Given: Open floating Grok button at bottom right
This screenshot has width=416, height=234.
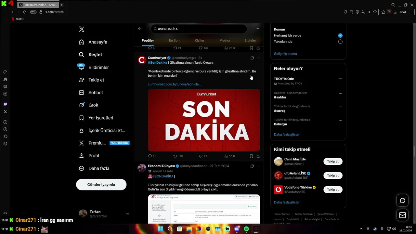Looking at the screenshot, I should tap(402, 201).
